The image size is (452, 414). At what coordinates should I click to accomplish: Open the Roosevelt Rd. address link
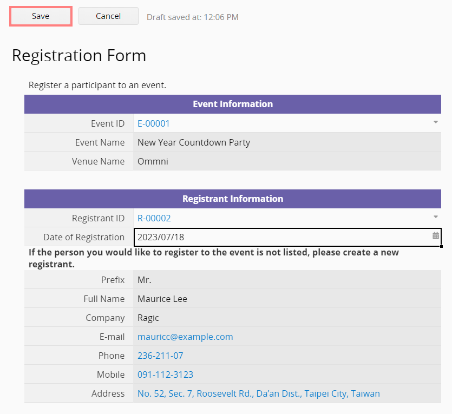tap(258, 393)
